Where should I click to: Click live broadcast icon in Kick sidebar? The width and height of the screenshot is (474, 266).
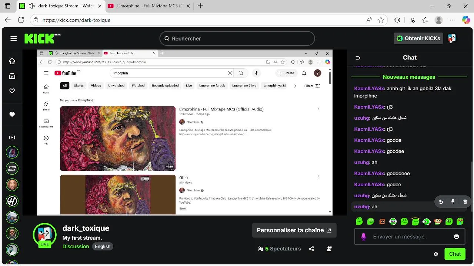[12, 137]
